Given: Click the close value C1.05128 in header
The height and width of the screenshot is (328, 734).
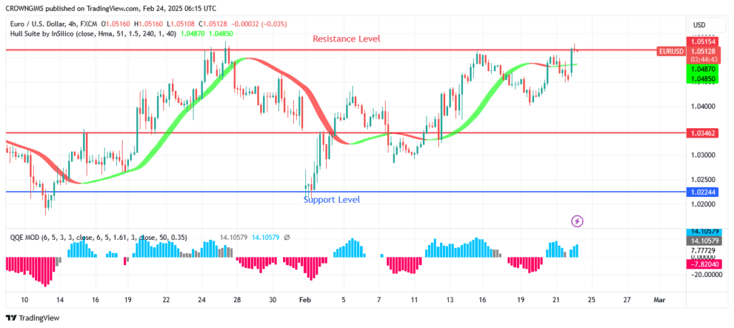Looking at the screenshot, I should [x=214, y=24].
